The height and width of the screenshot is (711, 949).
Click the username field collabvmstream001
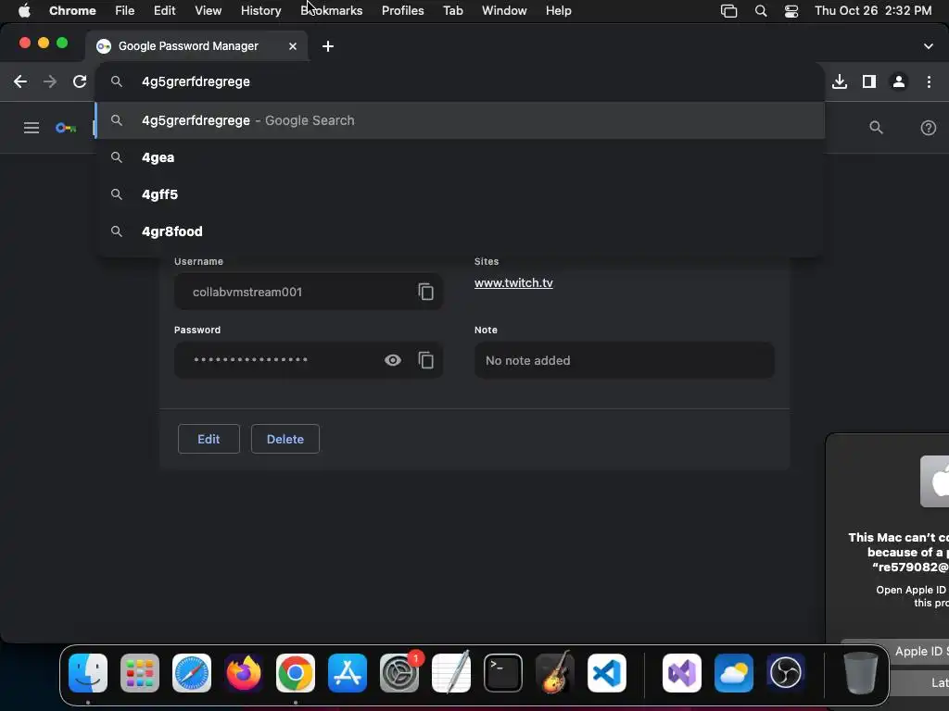(308, 292)
